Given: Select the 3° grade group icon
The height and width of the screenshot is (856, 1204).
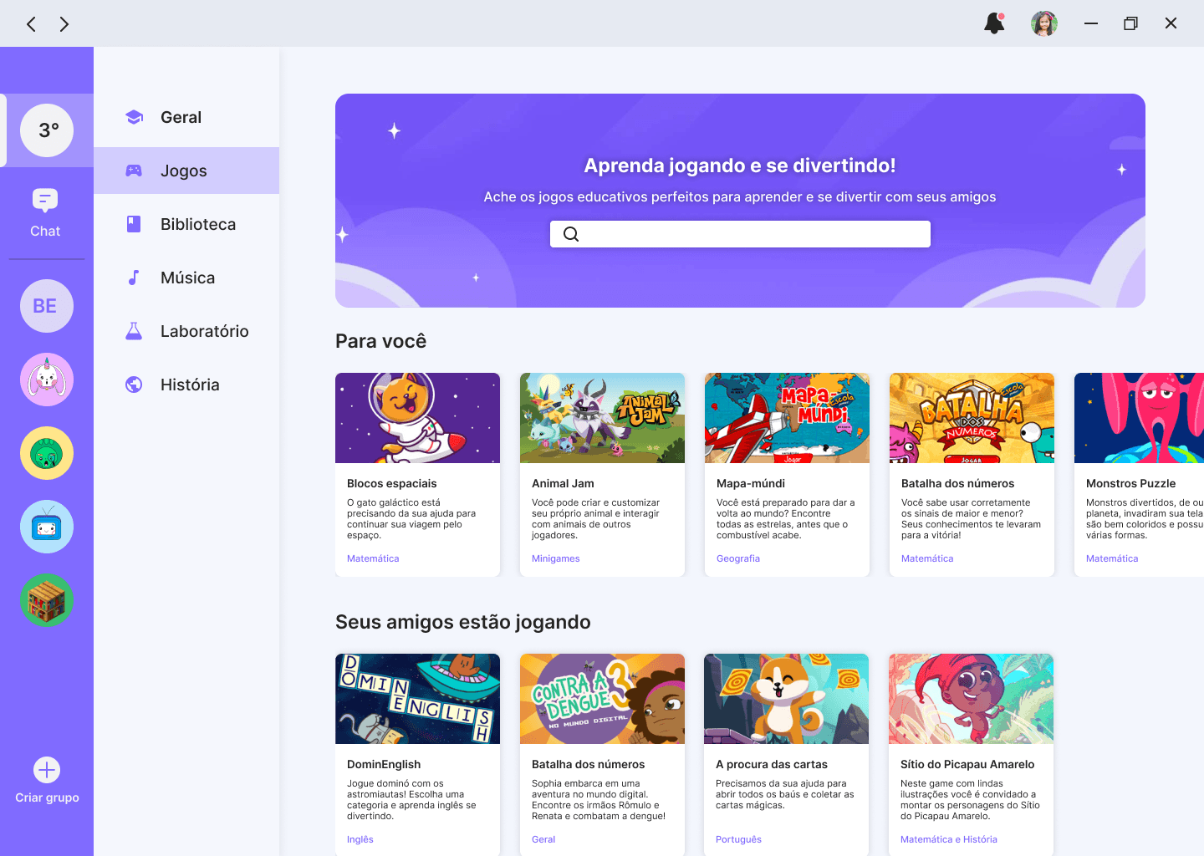Looking at the screenshot, I should pyautogui.click(x=47, y=130).
